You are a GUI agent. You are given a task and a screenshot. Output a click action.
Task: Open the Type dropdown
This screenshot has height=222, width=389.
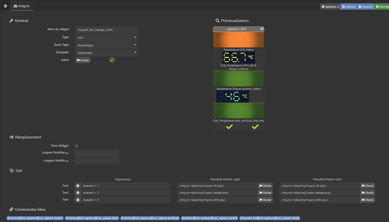pos(106,37)
